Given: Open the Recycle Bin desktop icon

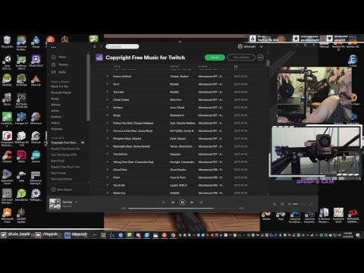Looking at the screenshot, I should pyautogui.click(x=7, y=42).
